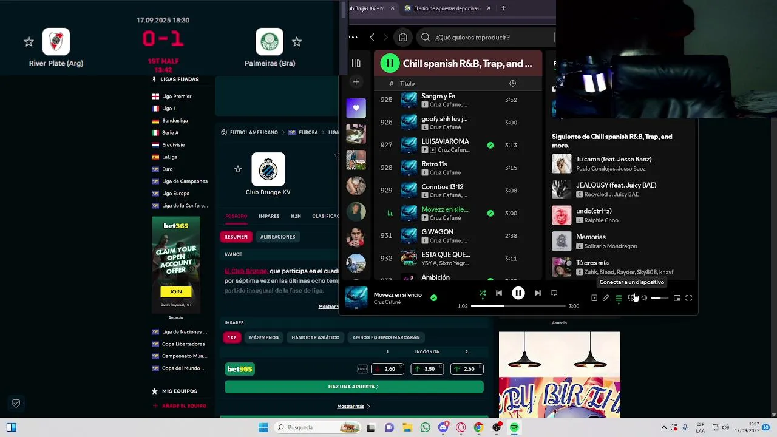Viewport: 777px width, 437px height.
Task: Go back with Spotify's left arrow
Action: 372,38
